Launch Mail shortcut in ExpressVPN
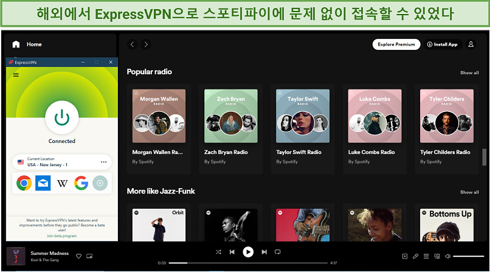 [x=43, y=183]
